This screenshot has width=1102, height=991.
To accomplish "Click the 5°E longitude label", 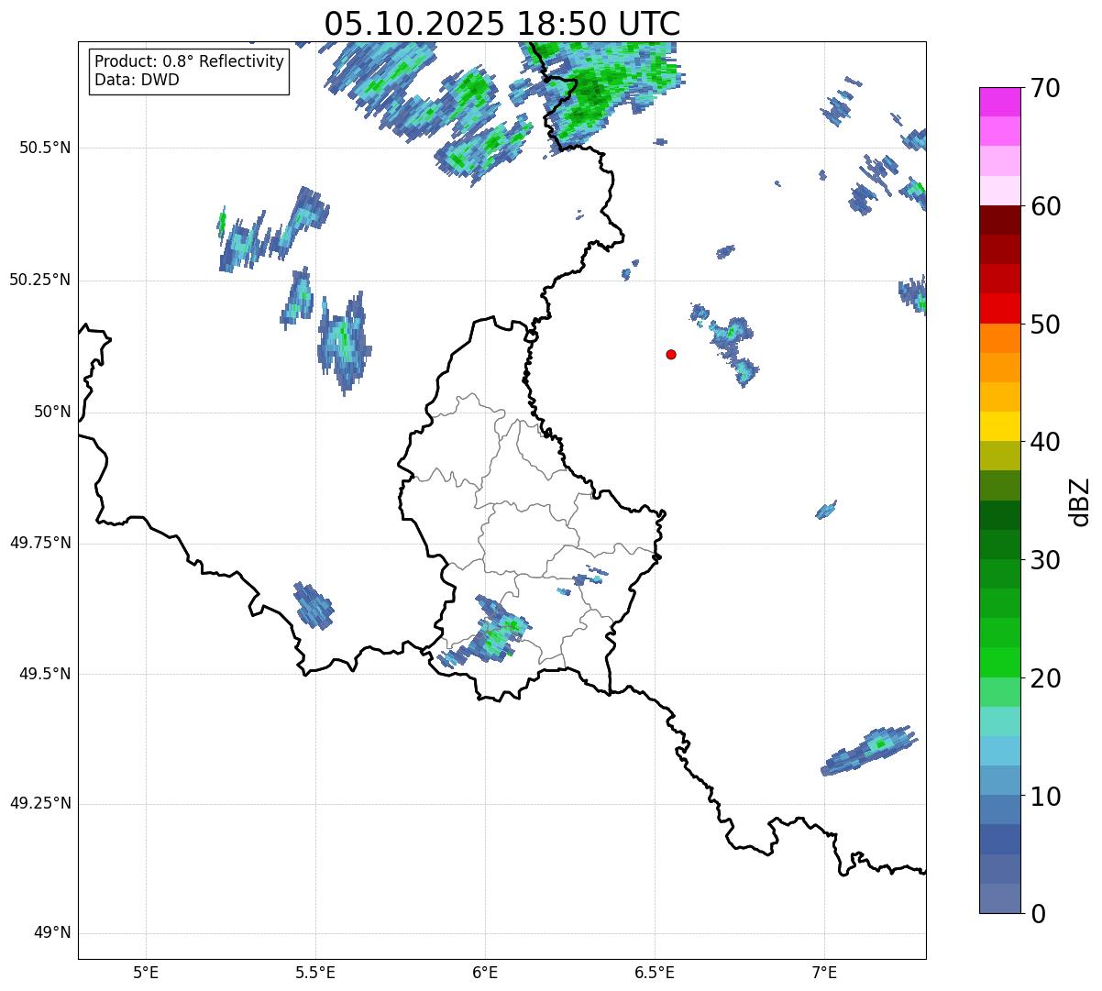I will click(x=146, y=972).
